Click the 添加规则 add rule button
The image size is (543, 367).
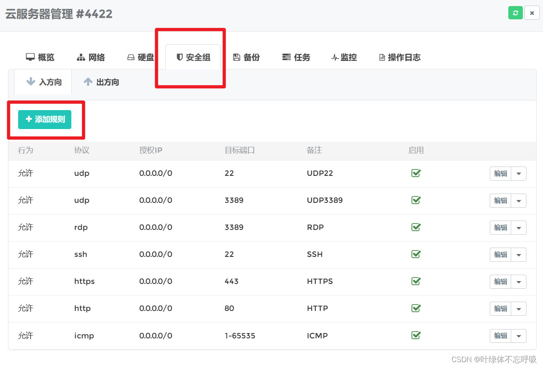(x=45, y=119)
